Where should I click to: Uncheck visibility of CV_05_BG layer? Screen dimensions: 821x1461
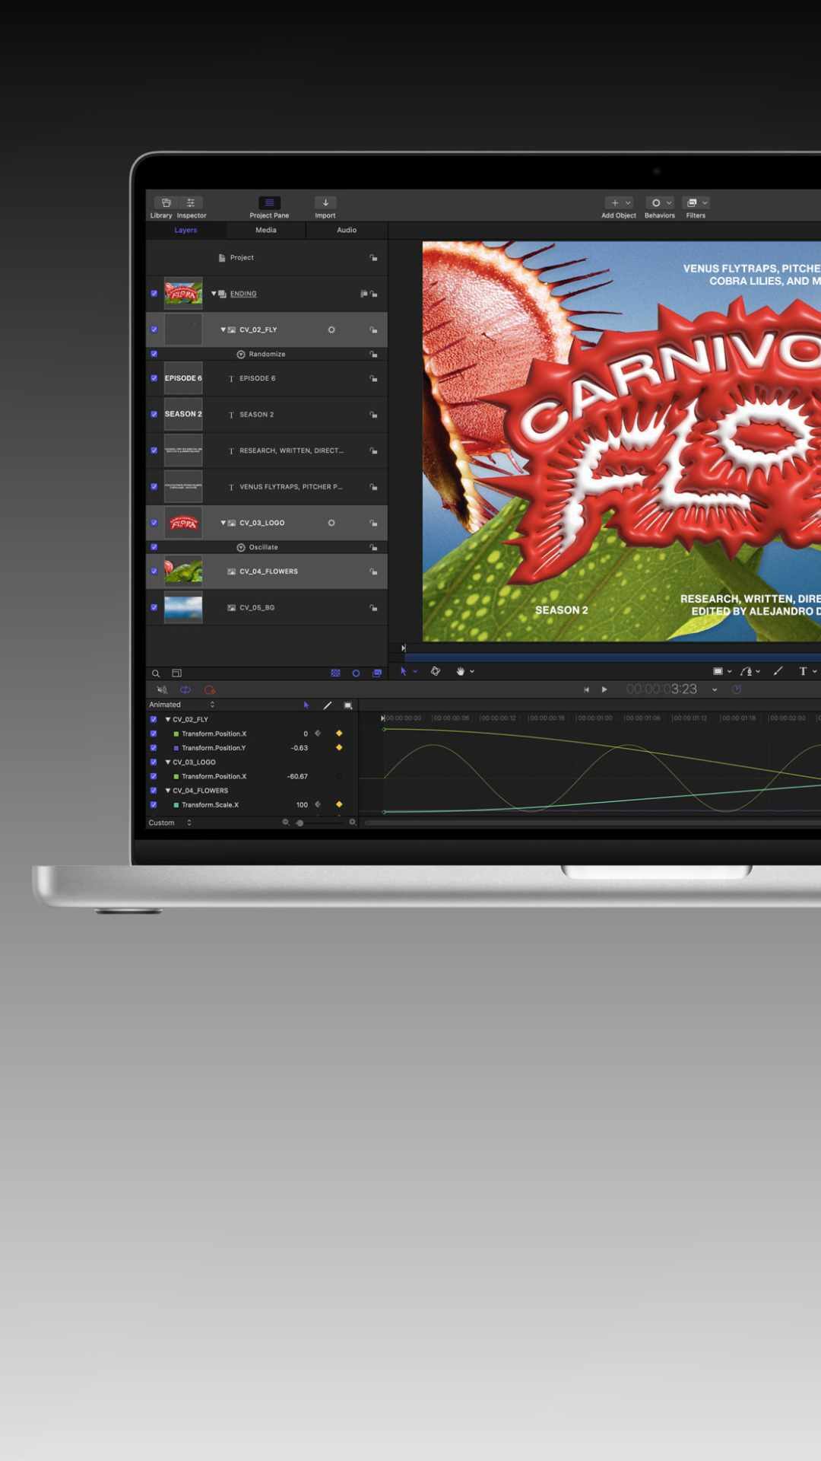(154, 608)
